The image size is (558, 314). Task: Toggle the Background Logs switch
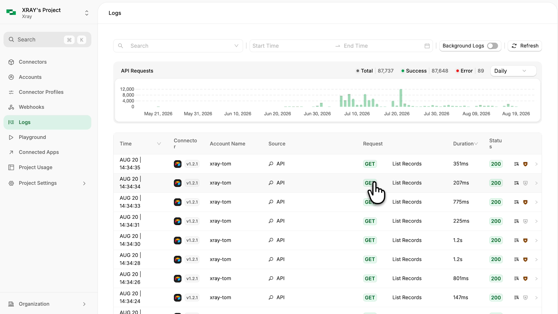tap(493, 46)
